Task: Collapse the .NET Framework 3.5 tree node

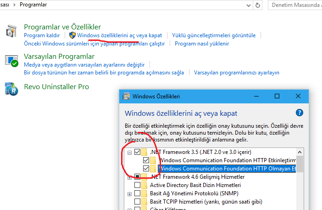Action: pyautogui.click(x=130, y=153)
